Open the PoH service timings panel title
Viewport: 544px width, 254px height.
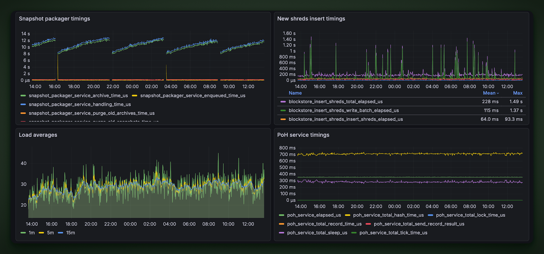(303, 135)
